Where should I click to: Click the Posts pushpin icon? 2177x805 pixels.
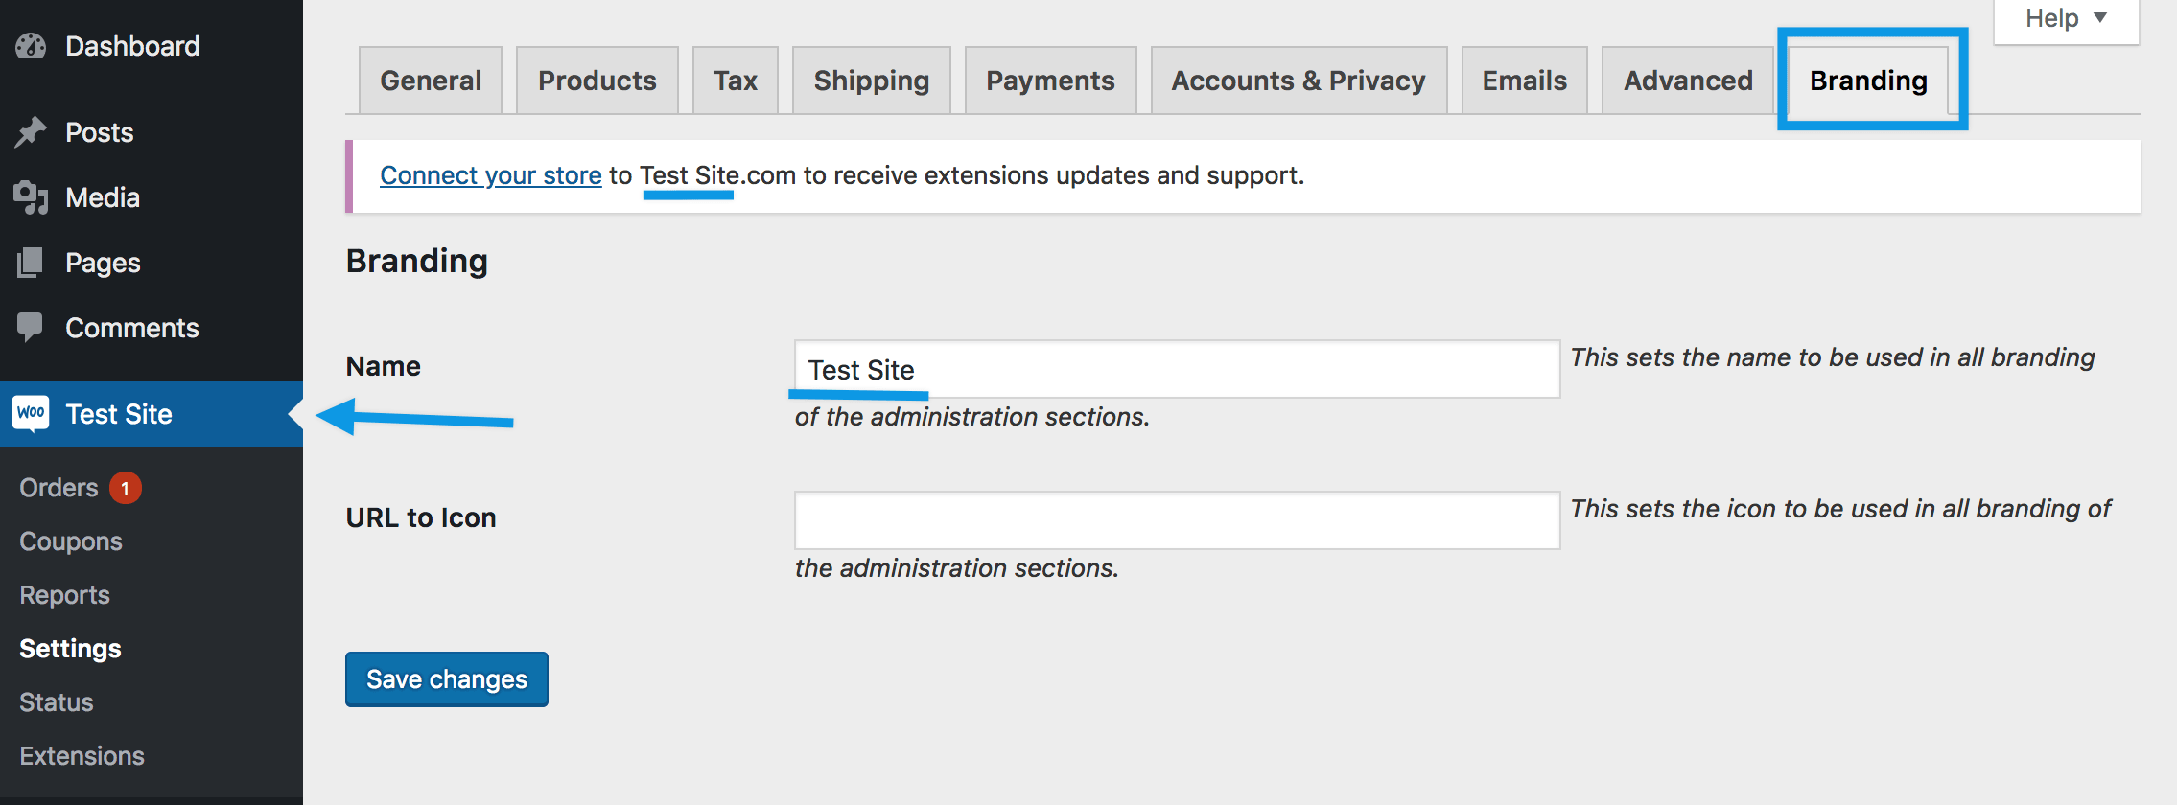31,132
